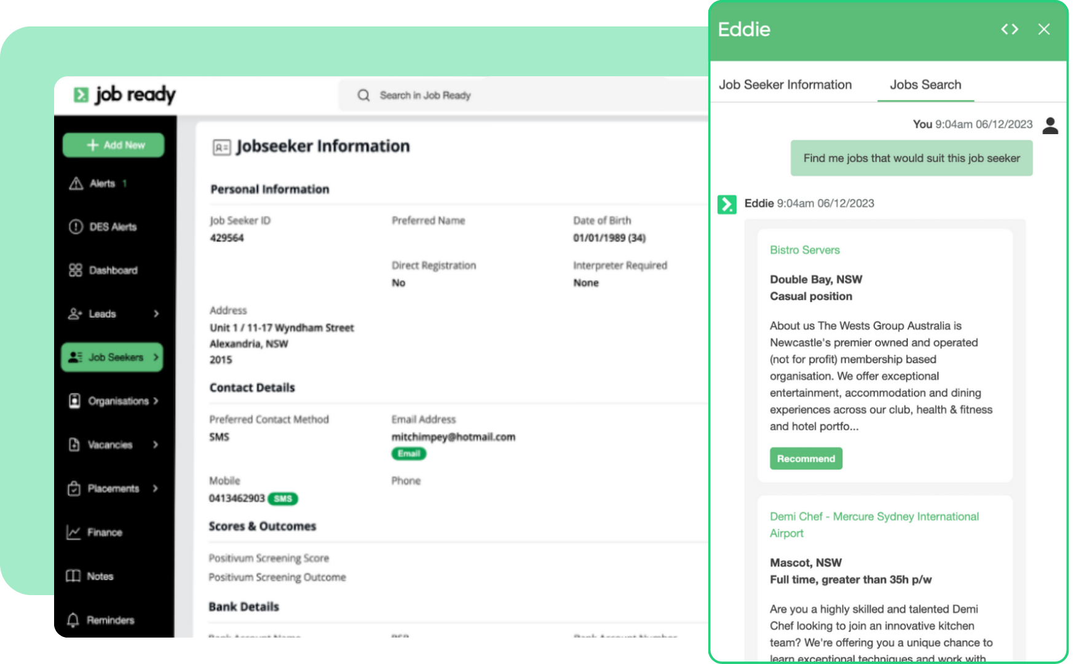Click the Notes book icon
This screenshot has height=664, width=1076.
[73, 576]
